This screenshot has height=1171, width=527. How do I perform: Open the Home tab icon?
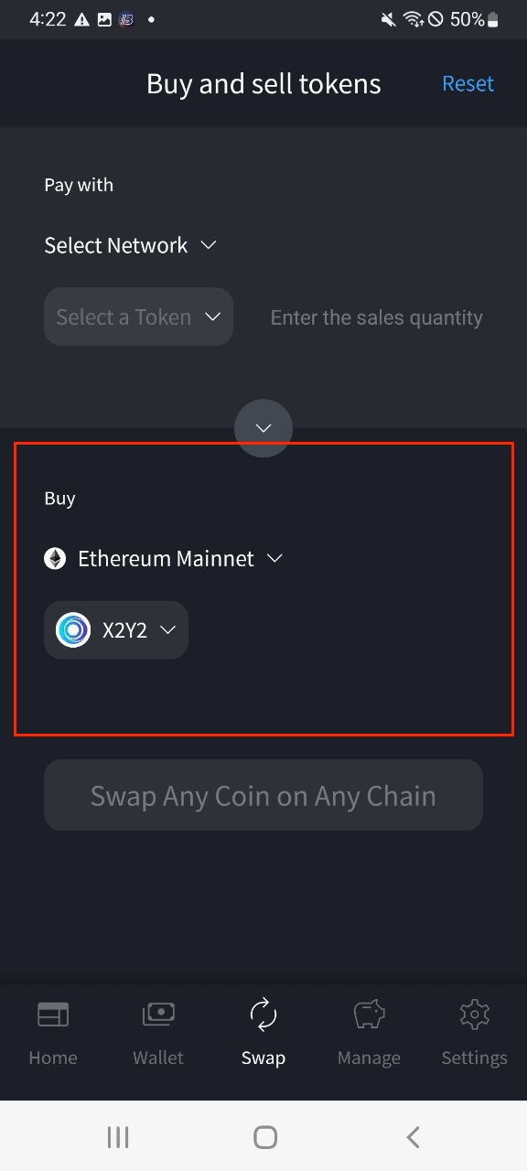point(53,1015)
